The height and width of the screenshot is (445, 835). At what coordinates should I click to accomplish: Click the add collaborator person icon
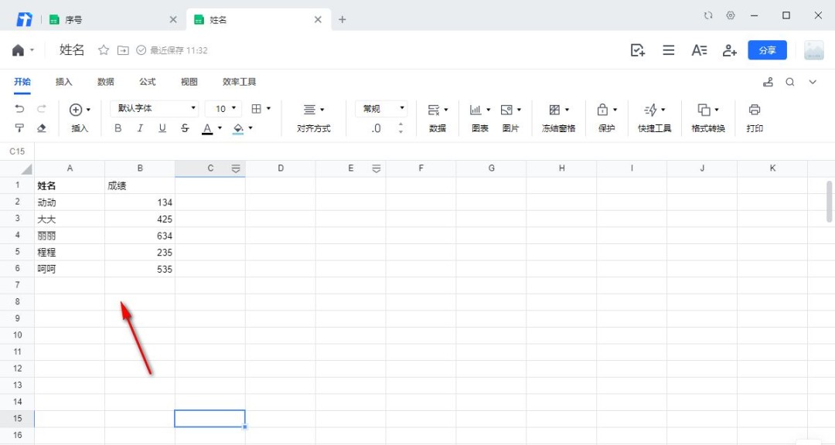pos(729,50)
